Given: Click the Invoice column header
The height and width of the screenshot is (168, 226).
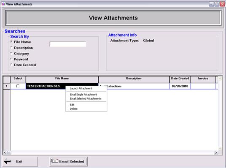Looking at the screenshot, I should pos(203,79).
